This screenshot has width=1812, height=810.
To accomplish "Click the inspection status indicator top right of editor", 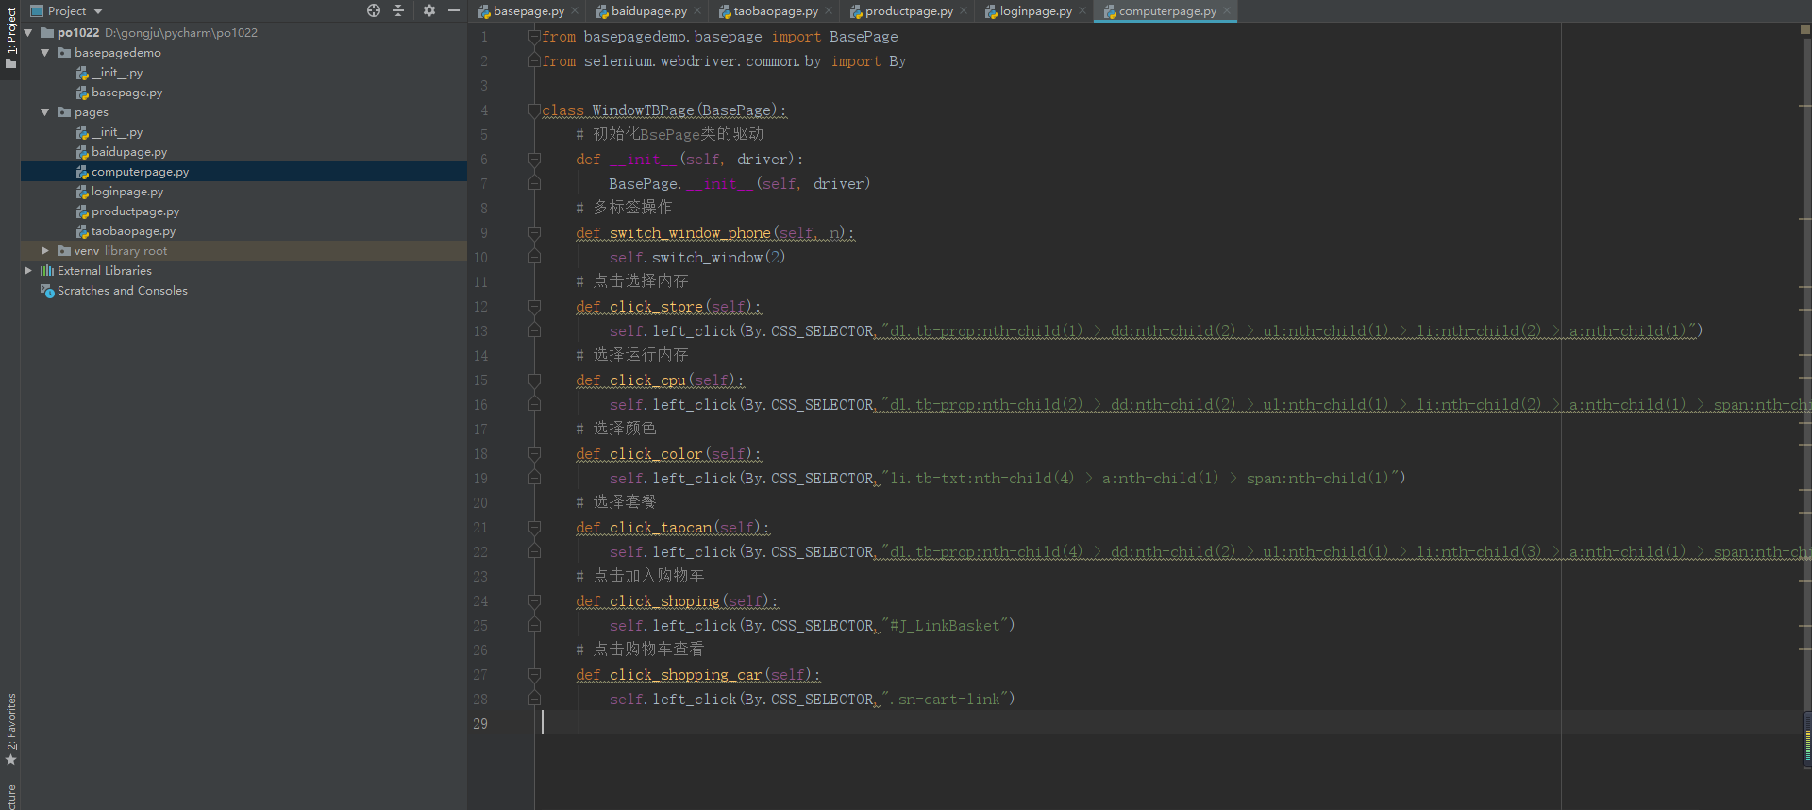I will pyautogui.click(x=1805, y=29).
